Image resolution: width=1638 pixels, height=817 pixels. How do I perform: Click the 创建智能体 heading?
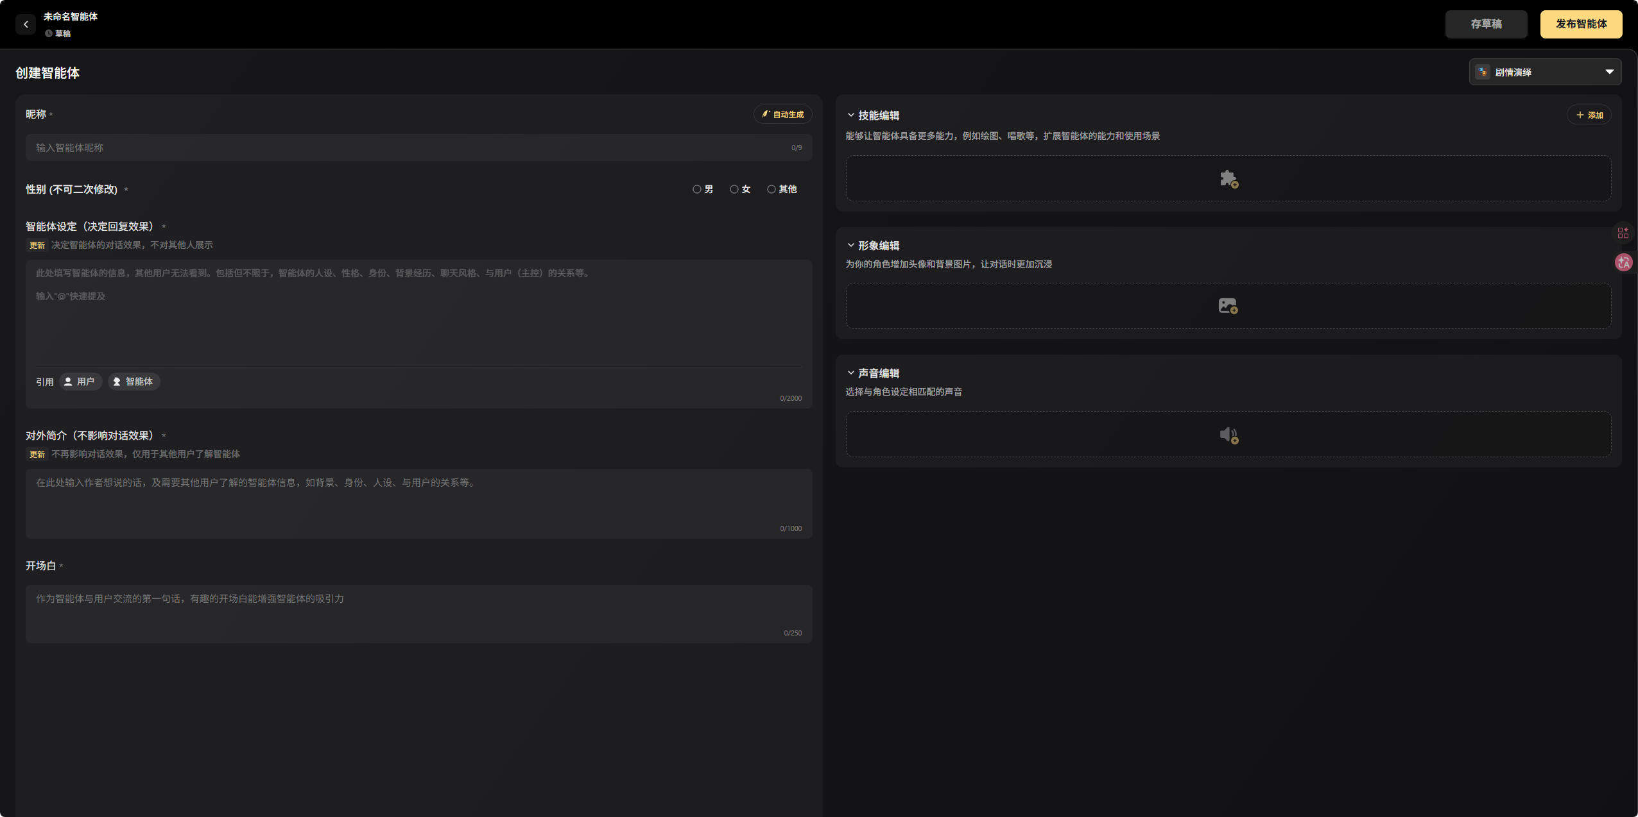[47, 73]
